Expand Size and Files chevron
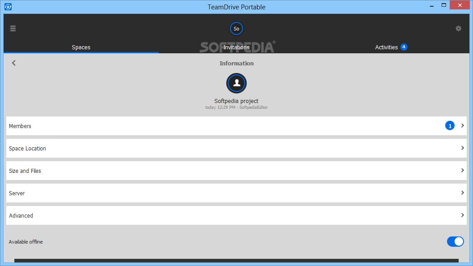Viewport: 473px width, 266px height. pyautogui.click(x=462, y=171)
